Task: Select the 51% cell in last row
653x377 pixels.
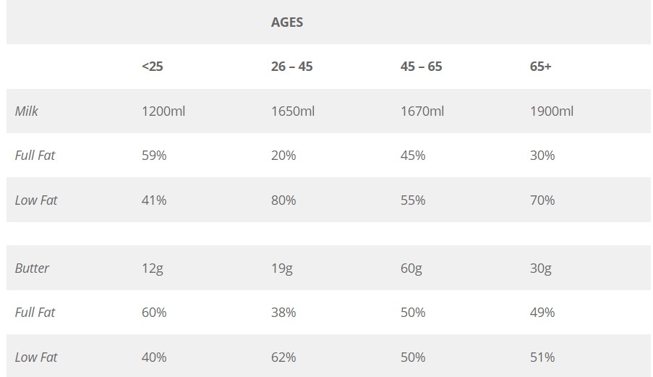Action: [x=542, y=357]
